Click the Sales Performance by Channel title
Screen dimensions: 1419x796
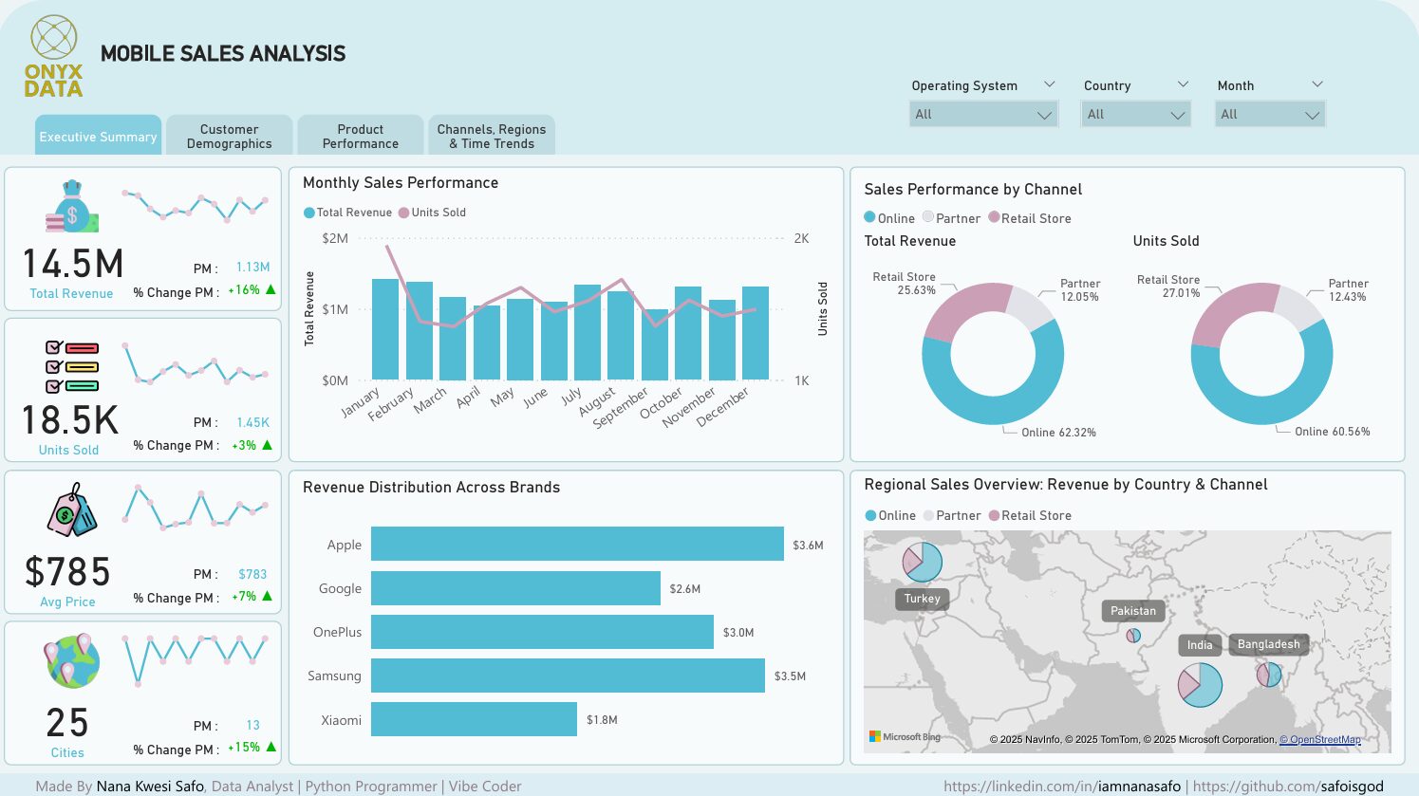click(x=973, y=189)
